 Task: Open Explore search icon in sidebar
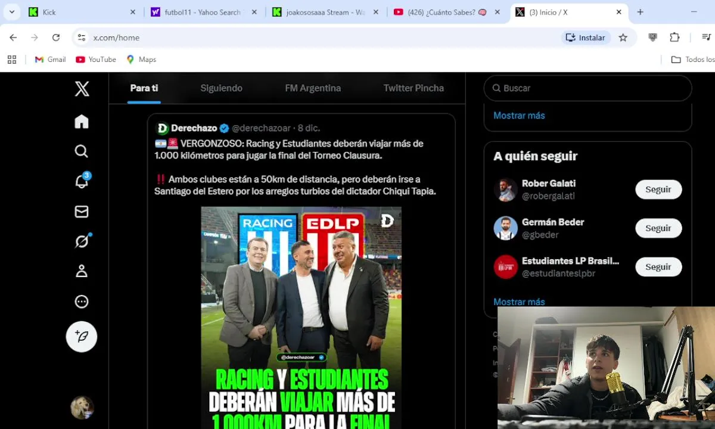(82, 151)
